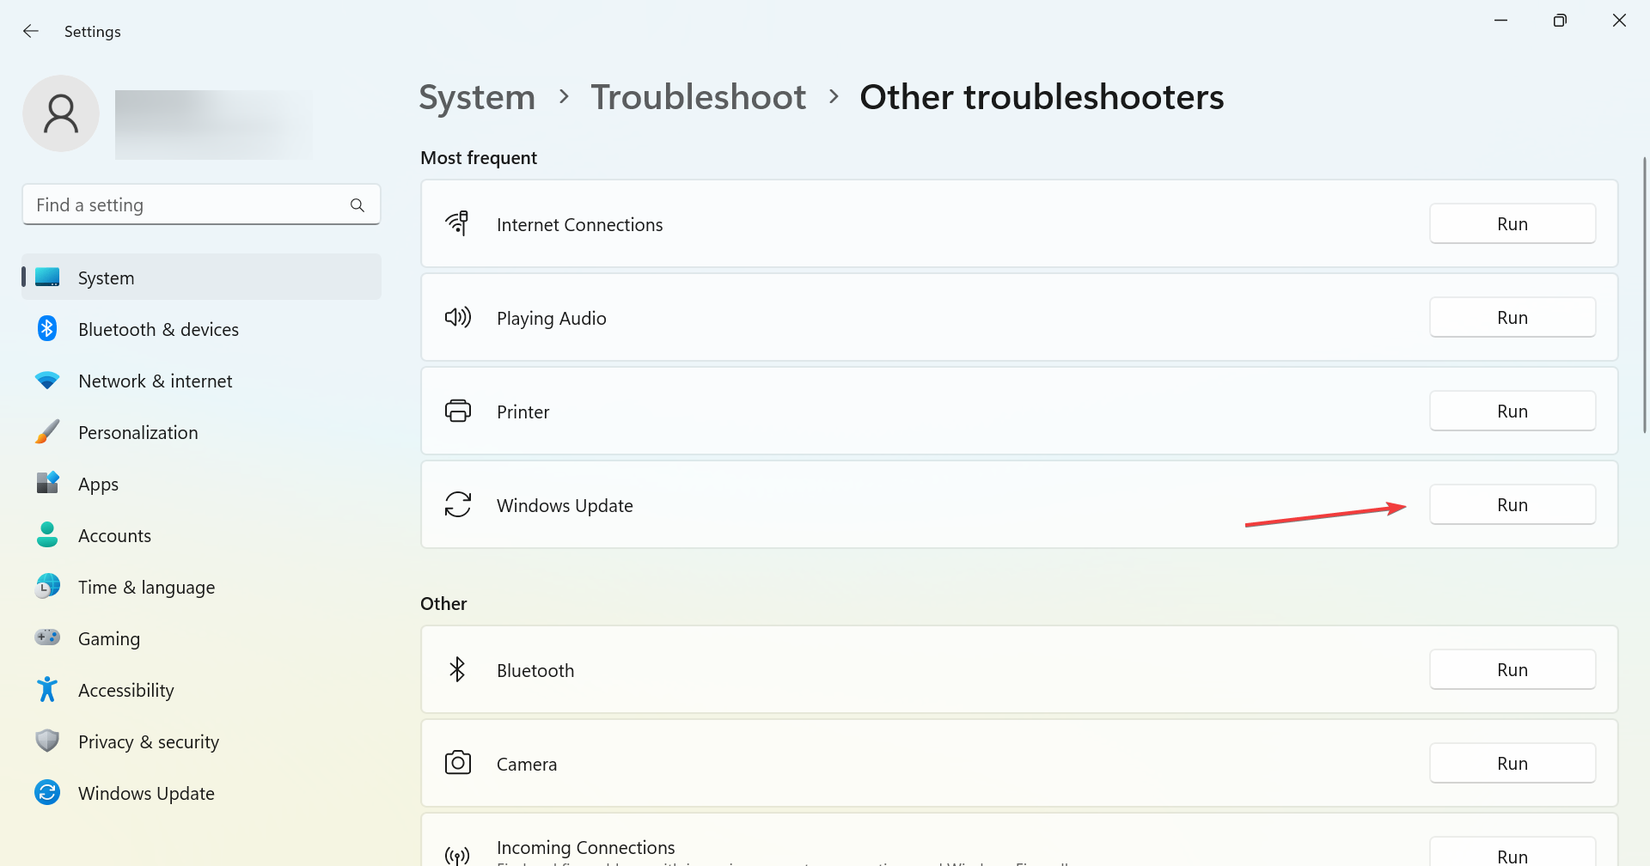Go to Troubleshoot in the breadcrumb
This screenshot has height=866, width=1650.
[x=699, y=97]
